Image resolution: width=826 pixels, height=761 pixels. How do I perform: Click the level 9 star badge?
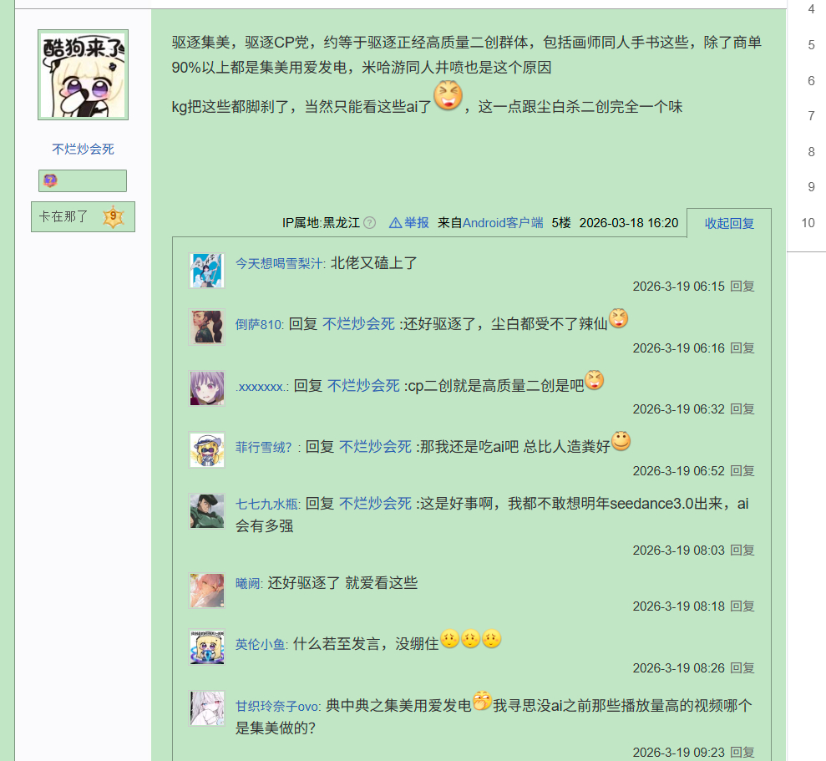pyautogui.click(x=114, y=216)
